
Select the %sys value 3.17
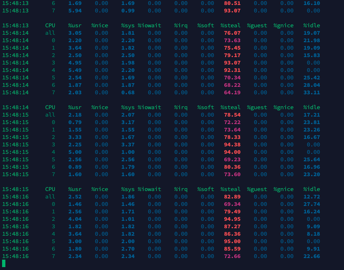pyautogui.click(x=128, y=122)
